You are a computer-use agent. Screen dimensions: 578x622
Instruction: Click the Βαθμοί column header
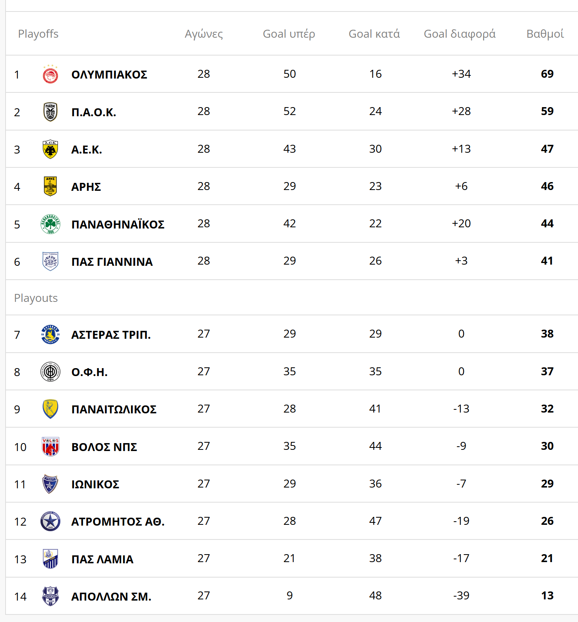coord(545,34)
